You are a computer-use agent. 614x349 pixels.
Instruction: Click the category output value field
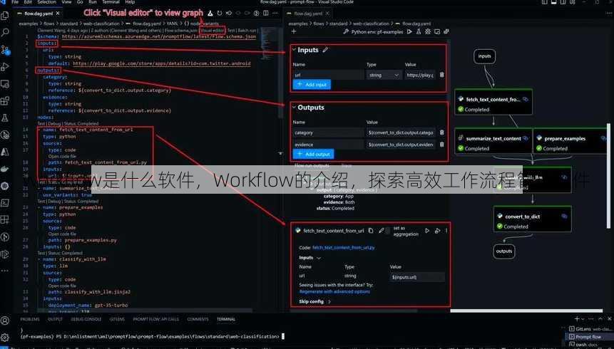click(401, 132)
